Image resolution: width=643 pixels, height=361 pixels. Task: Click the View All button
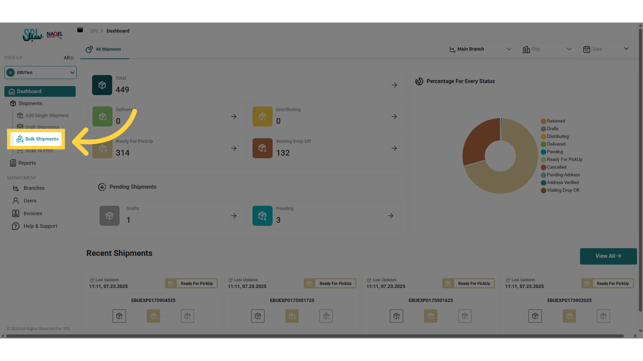tap(608, 256)
